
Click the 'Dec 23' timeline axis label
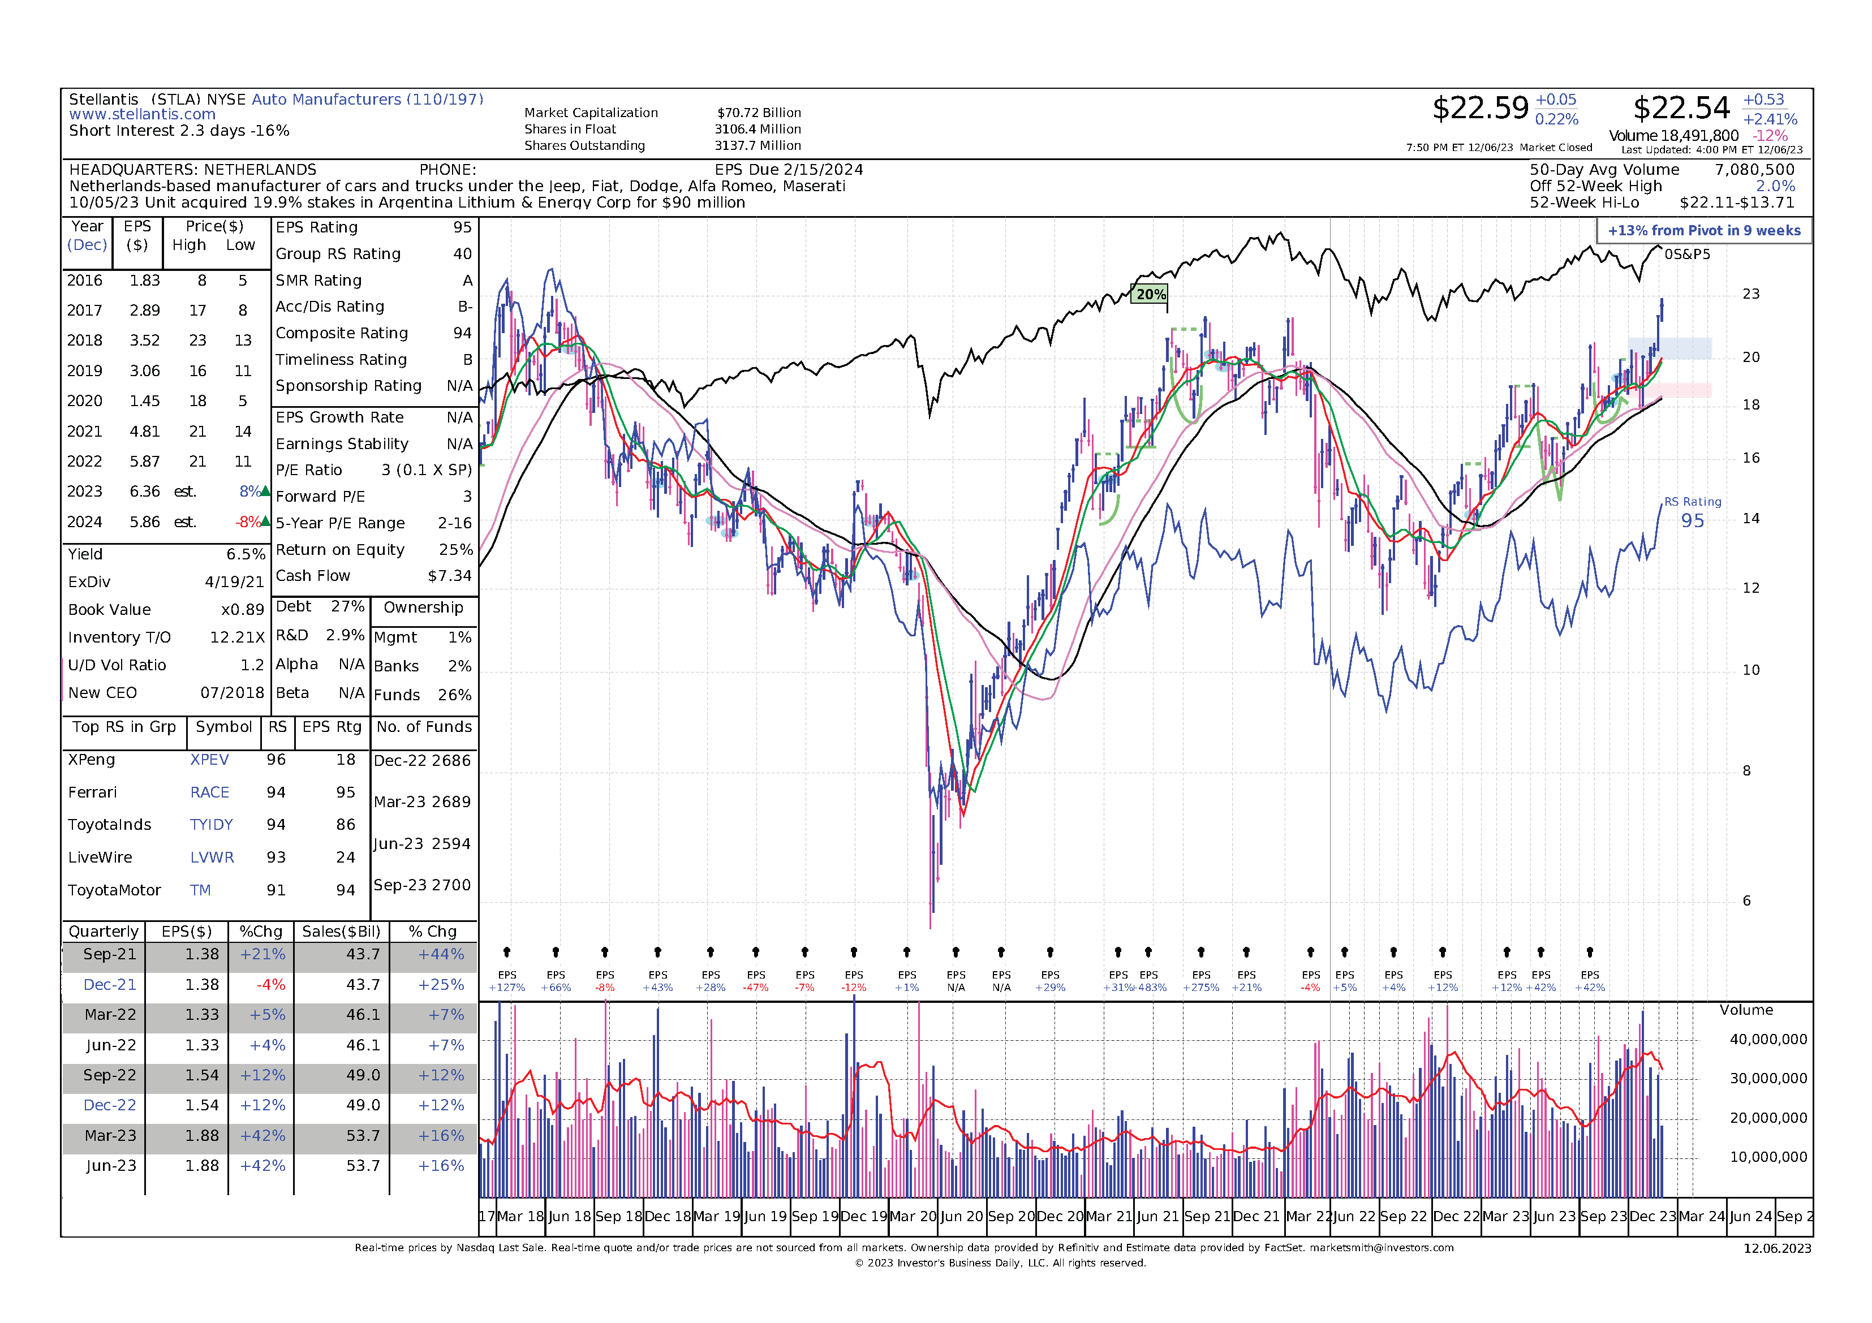[1652, 1216]
